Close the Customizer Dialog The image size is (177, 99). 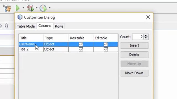point(148,17)
